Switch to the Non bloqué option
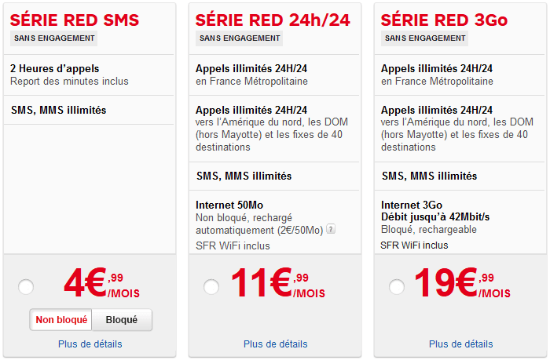This screenshot has height=360, width=550. coord(61,319)
